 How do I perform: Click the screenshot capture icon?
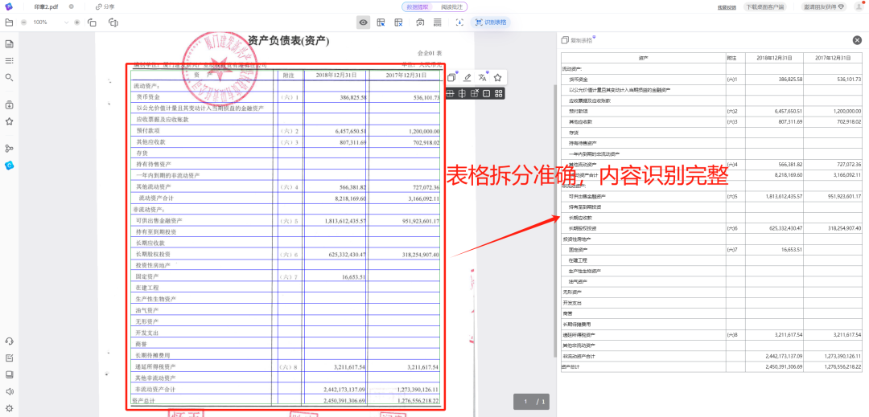(421, 22)
